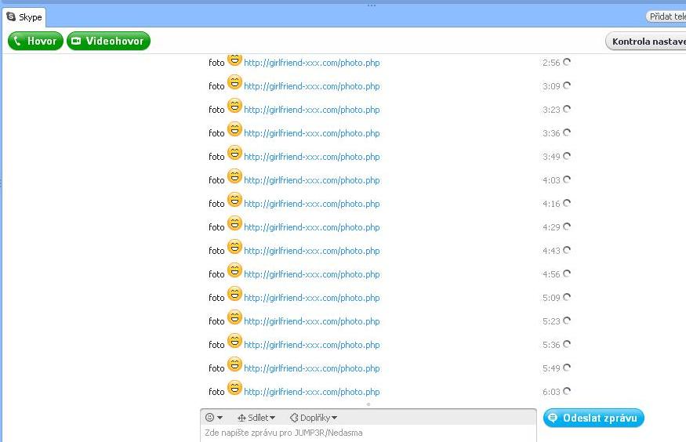Viewport: 686px width, 442px height.
Task: Click the message input field for JUMP3R
Action: [x=368, y=433]
